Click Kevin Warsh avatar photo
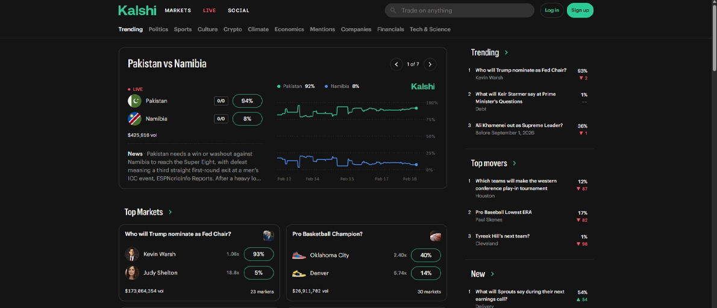 132,254
